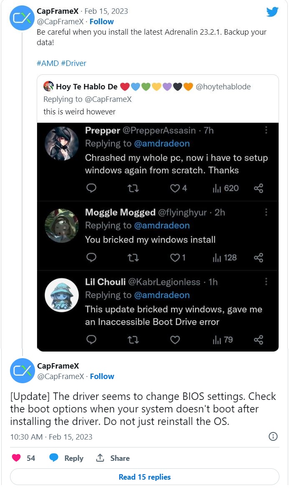Screen dimensions: 289x498
Task: Open the tweet info circle icon
Action: tap(273, 436)
